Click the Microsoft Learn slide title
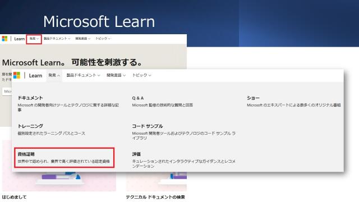The height and width of the screenshot is (202, 359). tap(99, 21)
